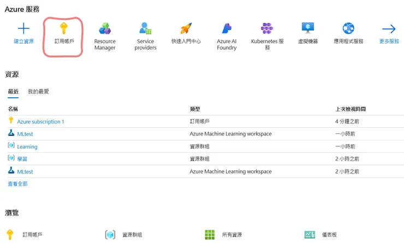Click flask icon of MLtest viewed 一小時前
404x243 pixels.
(11, 133)
